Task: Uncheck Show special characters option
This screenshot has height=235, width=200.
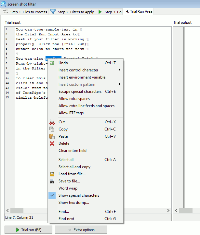Action: click(79, 195)
